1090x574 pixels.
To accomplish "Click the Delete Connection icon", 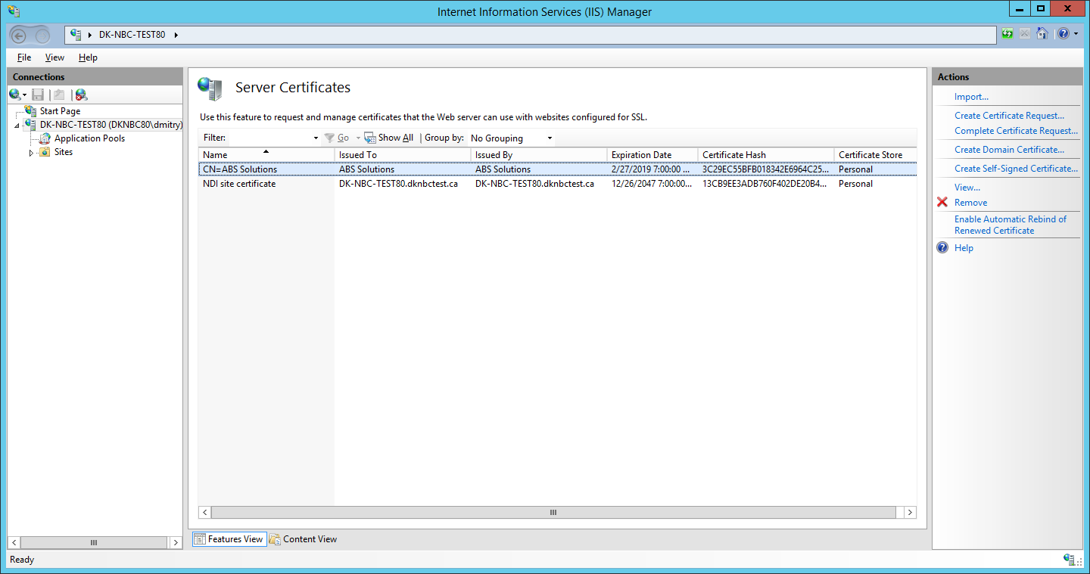I will point(80,95).
